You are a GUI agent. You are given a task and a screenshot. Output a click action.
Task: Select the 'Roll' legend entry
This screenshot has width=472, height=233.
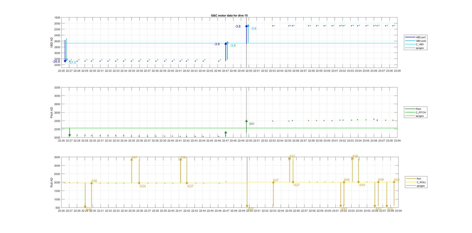(x=419, y=179)
